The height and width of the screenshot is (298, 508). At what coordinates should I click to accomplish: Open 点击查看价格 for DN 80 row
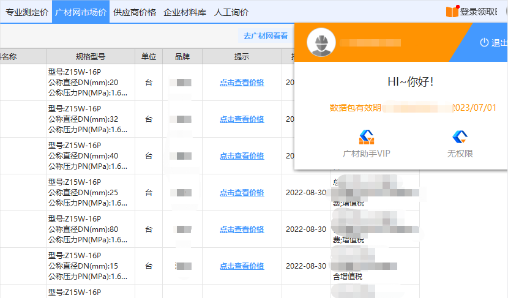(242, 229)
